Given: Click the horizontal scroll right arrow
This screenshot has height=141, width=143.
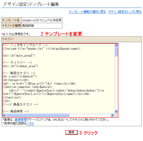Looking at the screenshot, I should coord(112,115).
